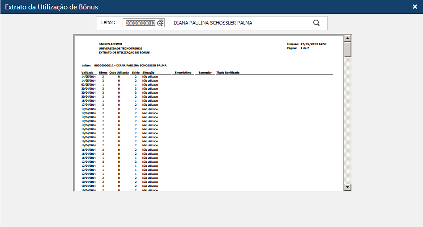Click the scrollbar down arrow of the report
The image size is (423, 227).
(x=347, y=187)
